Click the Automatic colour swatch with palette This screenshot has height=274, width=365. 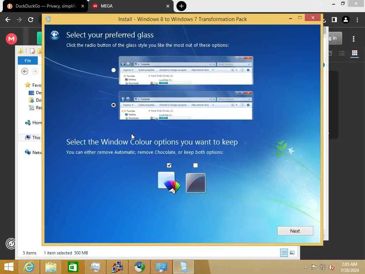169,182
